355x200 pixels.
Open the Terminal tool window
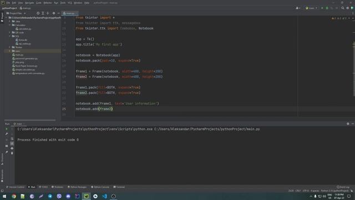pyautogui.click(x=119, y=187)
